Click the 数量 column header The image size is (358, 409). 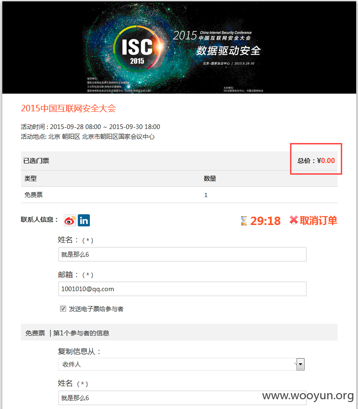coord(210,178)
